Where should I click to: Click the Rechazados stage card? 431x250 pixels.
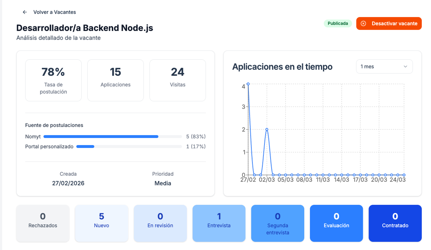[43, 223]
